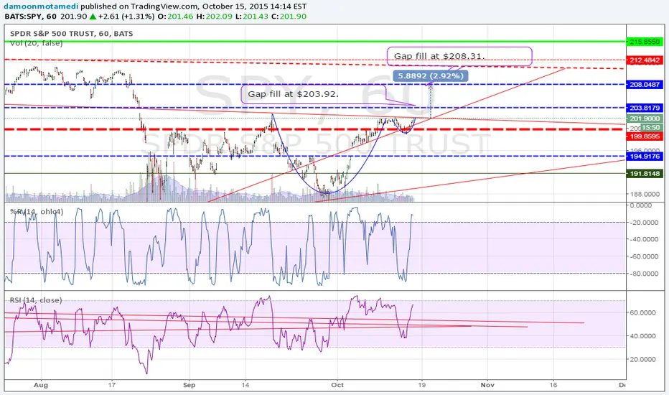Select the 208.0487 blue price label

coord(645,85)
